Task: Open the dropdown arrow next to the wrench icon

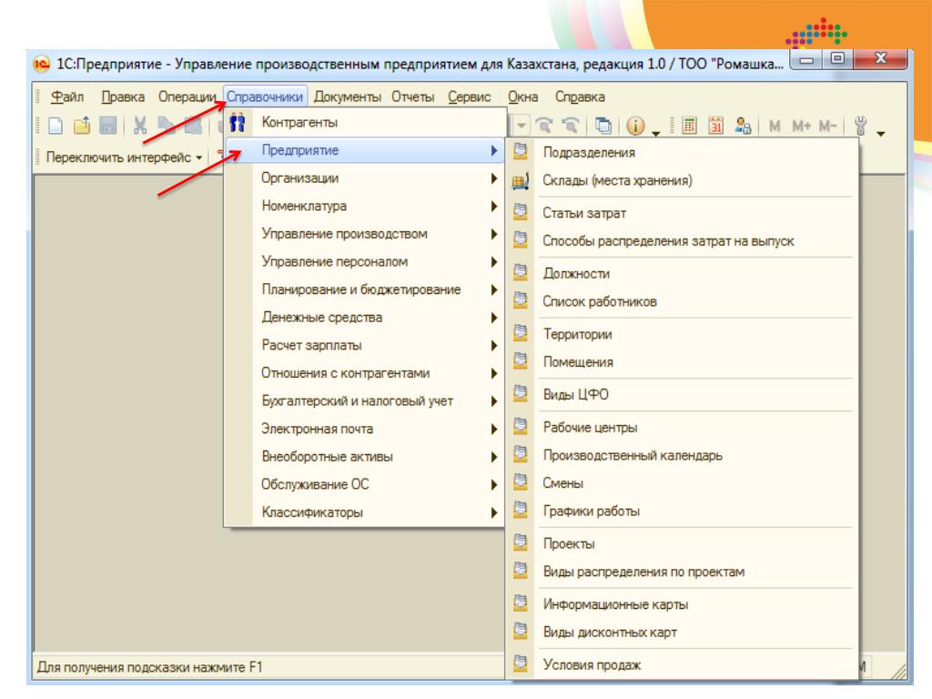Action: [x=881, y=133]
